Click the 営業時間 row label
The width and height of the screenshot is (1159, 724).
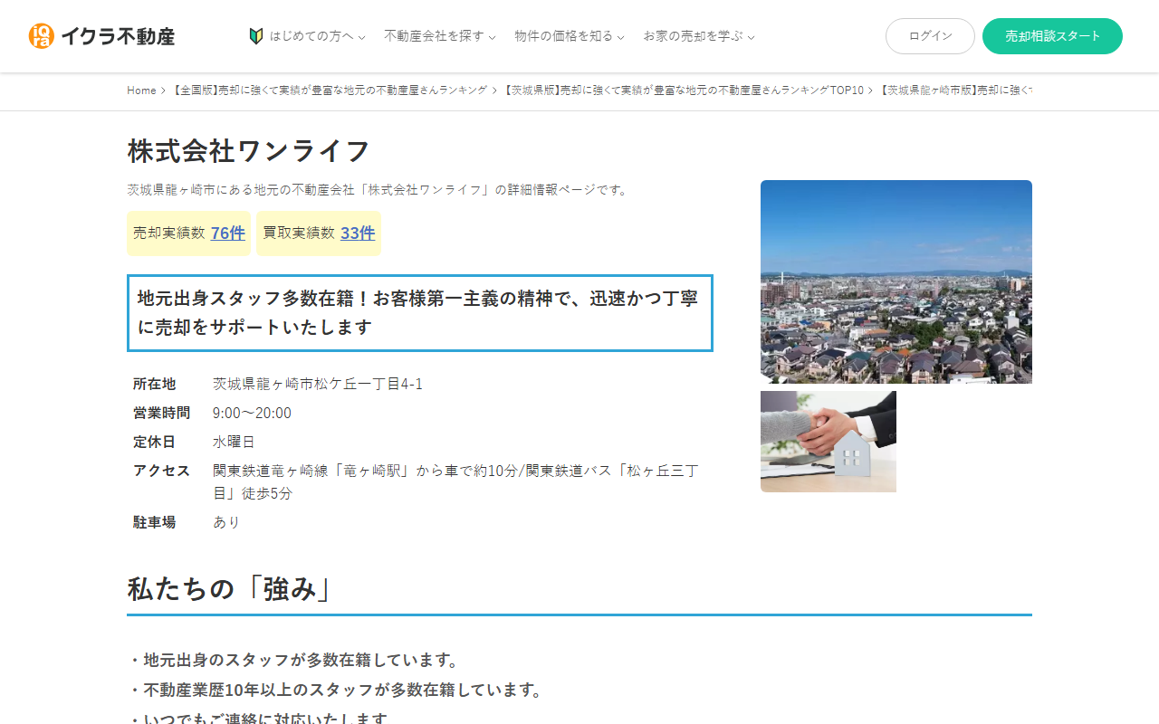161,413
